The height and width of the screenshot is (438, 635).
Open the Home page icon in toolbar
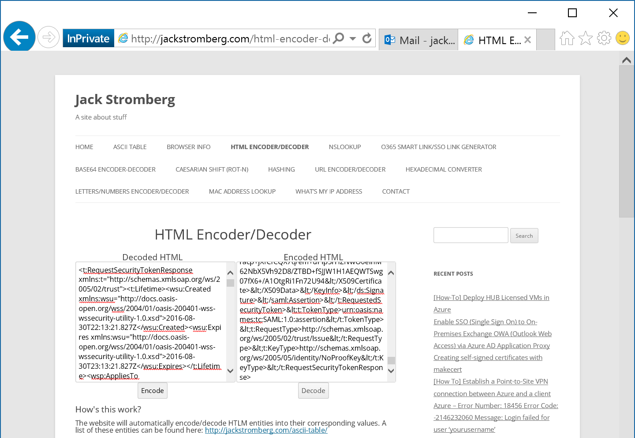click(x=567, y=38)
